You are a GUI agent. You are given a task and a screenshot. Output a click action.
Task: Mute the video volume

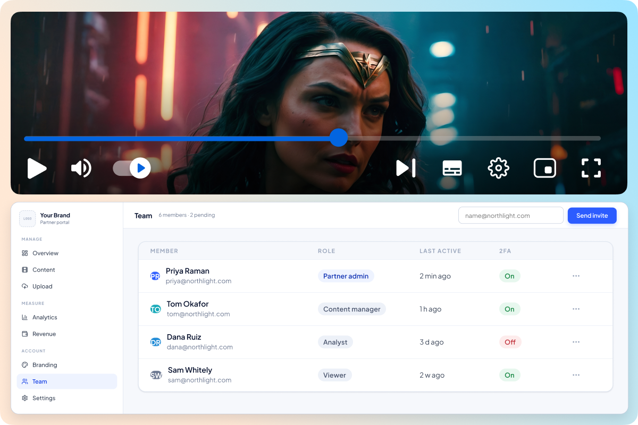[81, 168]
